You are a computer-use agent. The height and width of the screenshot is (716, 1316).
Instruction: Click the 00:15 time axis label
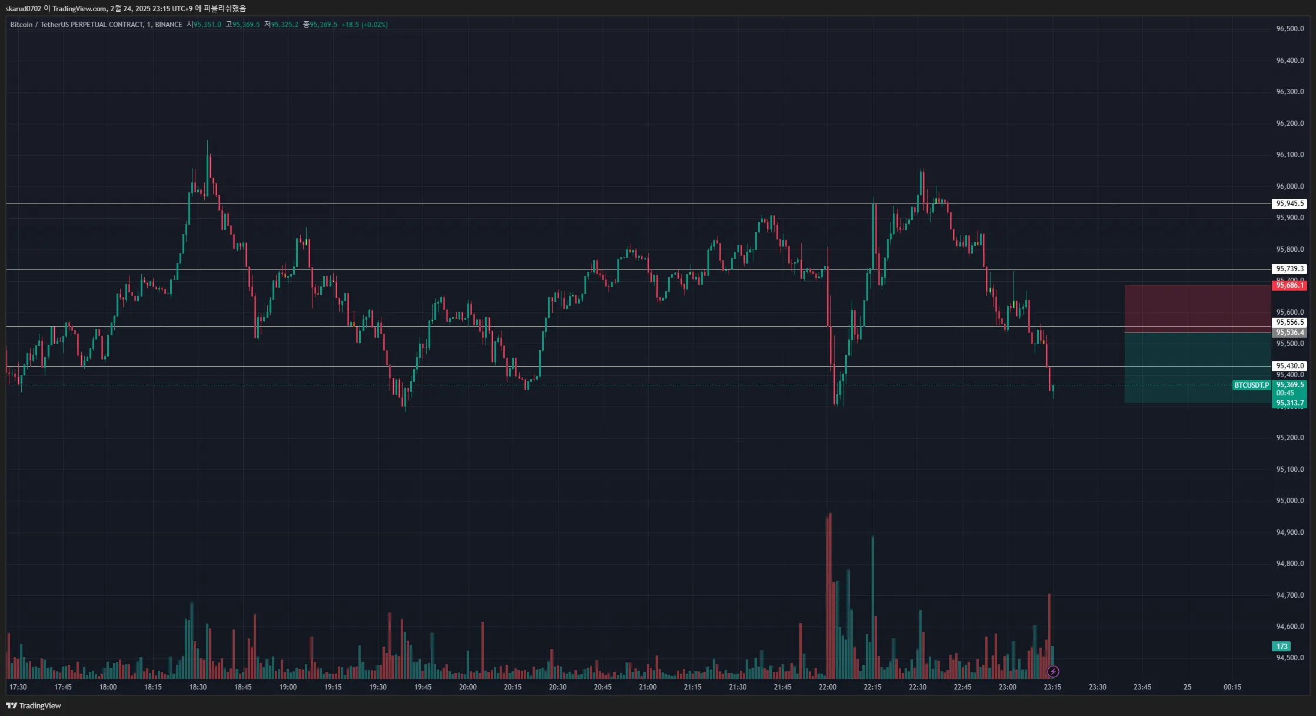(x=1232, y=687)
